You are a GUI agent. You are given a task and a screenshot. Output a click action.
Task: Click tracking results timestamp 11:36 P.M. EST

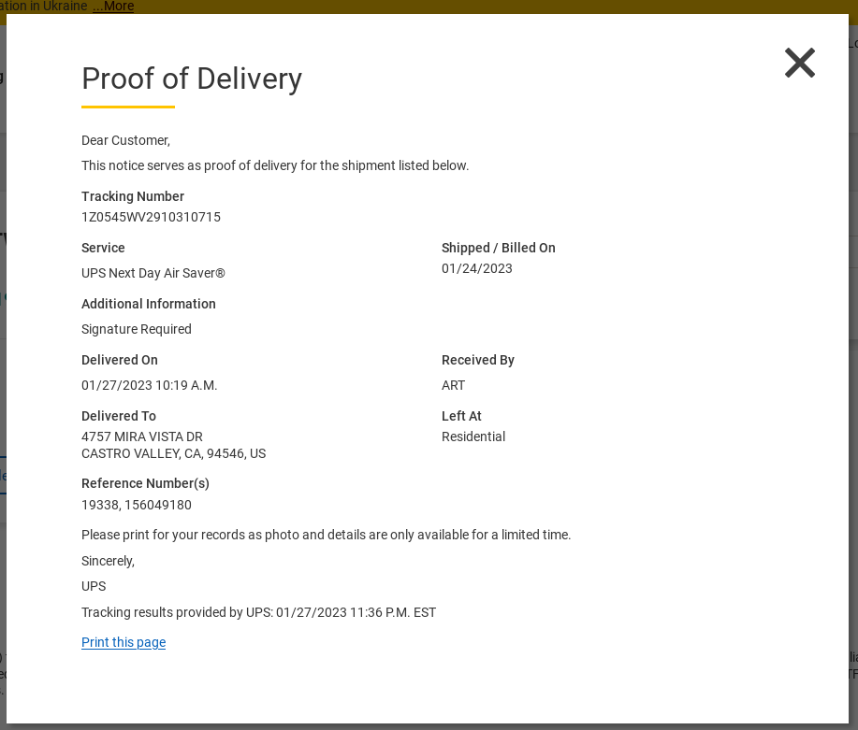[393, 612]
